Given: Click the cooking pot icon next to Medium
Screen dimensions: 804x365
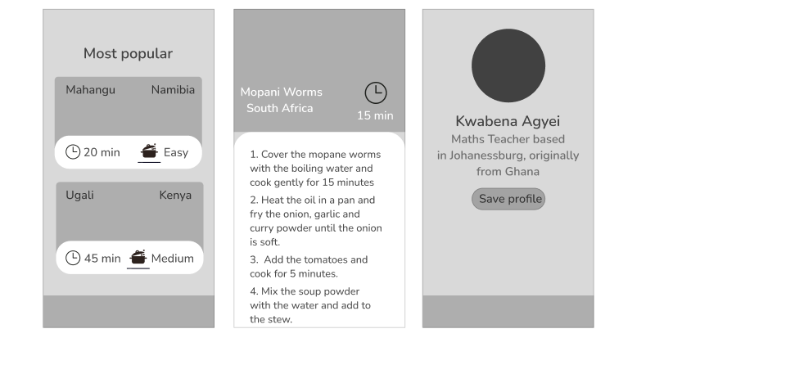Looking at the screenshot, I should [x=138, y=257].
